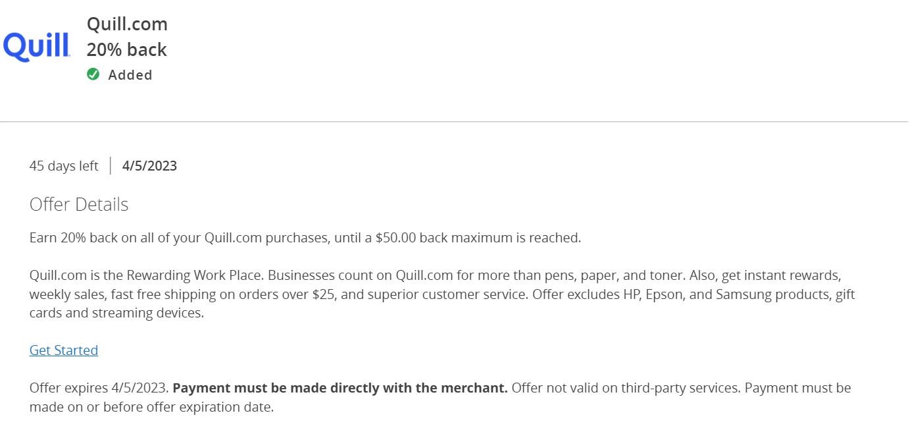Open the Get Started link

tap(64, 350)
